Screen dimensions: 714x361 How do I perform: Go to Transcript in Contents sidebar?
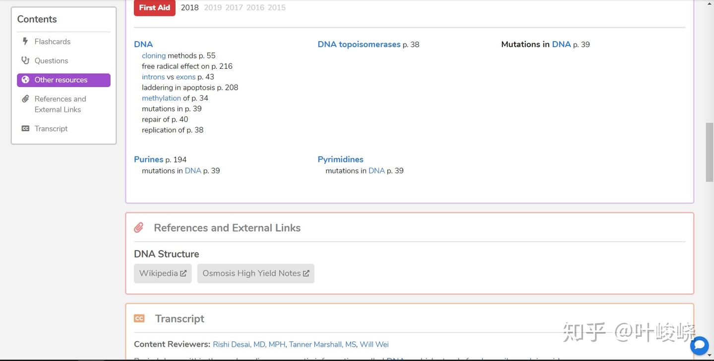click(51, 129)
